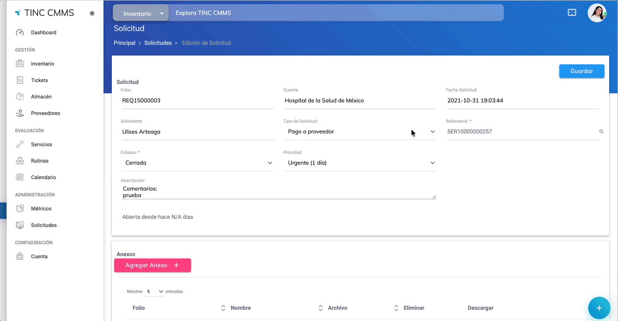Expand the Estatus dropdown showing Cerrada
The width and height of the screenshot is (618, 321).
coord(198,163)
